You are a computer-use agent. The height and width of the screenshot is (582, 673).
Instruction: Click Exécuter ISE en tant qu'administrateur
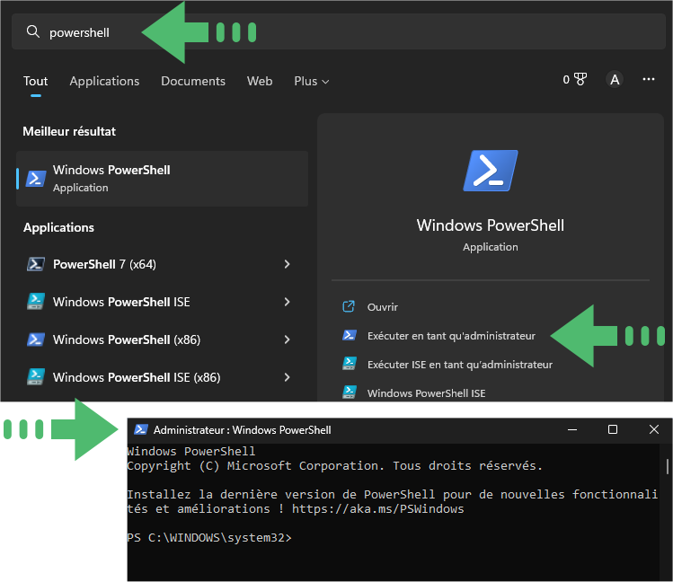pyautogui.click(x=460, y=365)
